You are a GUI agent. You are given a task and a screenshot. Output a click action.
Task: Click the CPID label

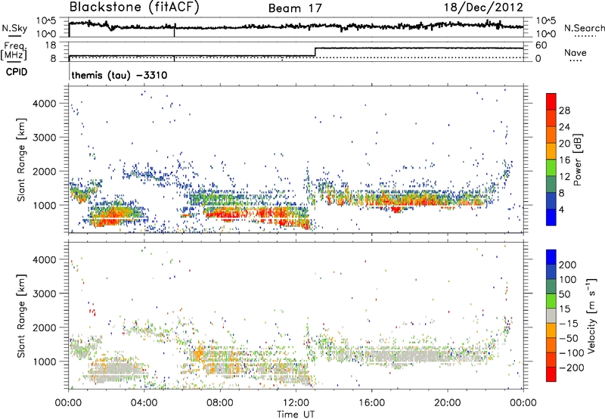tap(17, 72)
